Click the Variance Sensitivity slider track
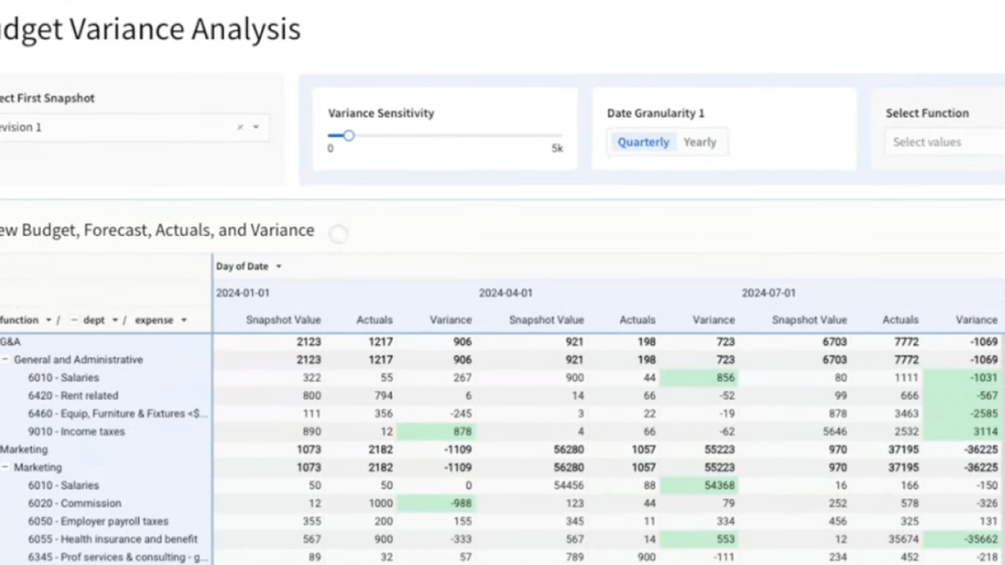Screen dimensions: 1005x565 point(445,136)
